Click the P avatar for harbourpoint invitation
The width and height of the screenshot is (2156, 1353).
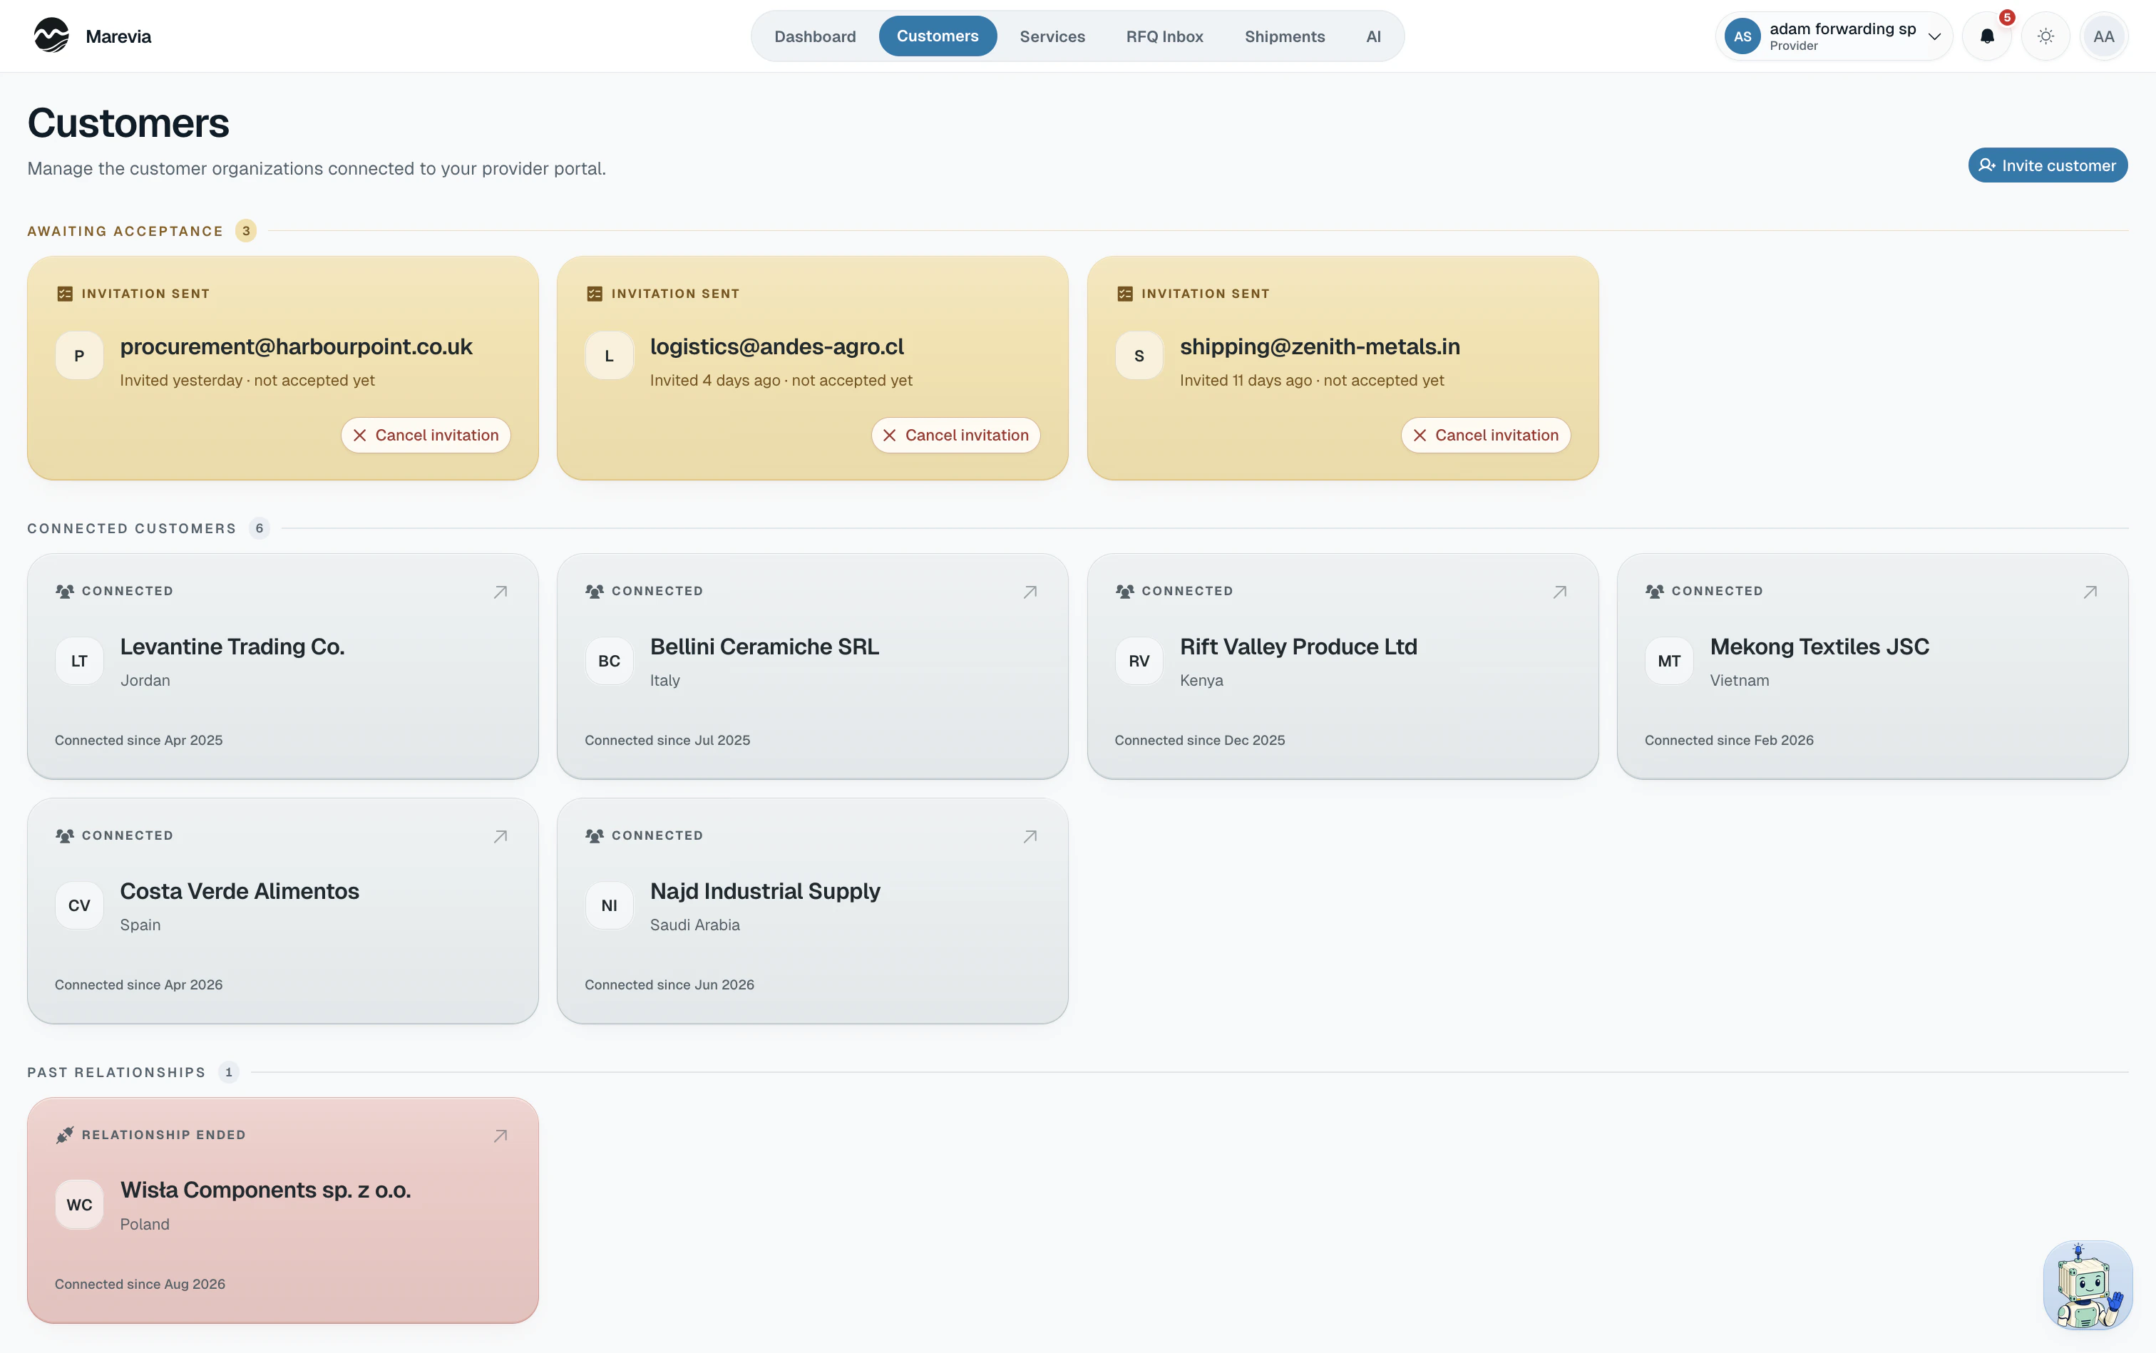coord(80,356)
